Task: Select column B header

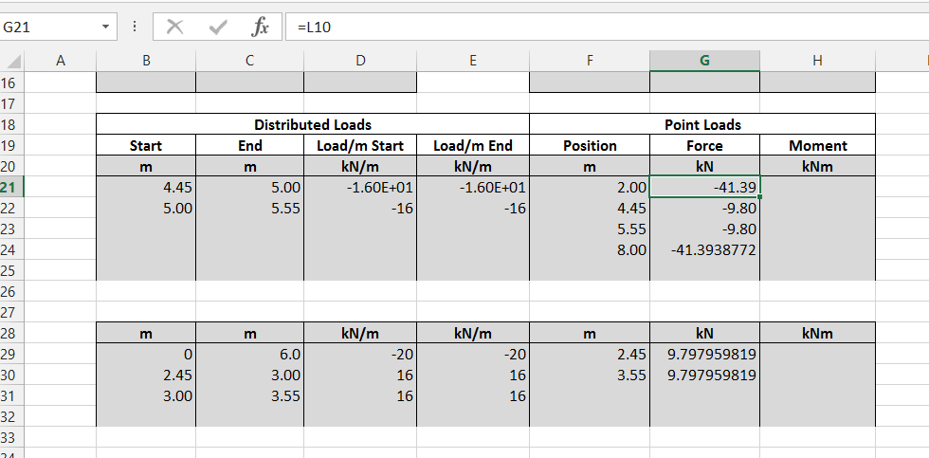Action: [x=145, y=61]
